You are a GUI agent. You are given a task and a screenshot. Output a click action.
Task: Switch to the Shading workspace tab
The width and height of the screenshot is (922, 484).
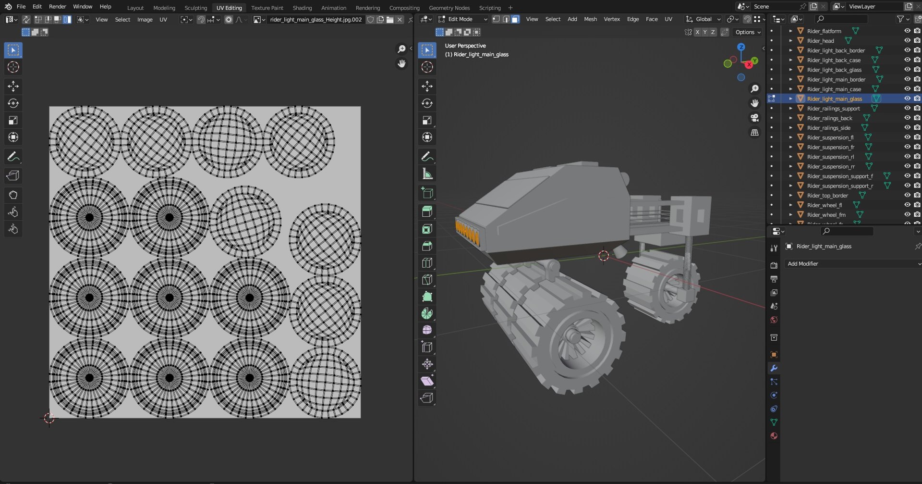[302, 8]
